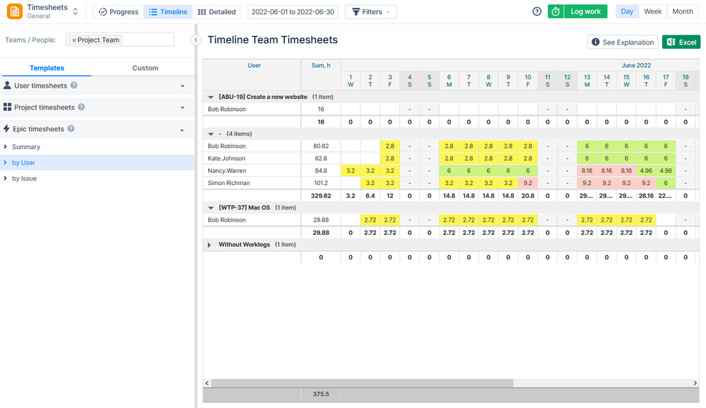Click the Filters funnel icon
The image size is (706, 408).
356,11
